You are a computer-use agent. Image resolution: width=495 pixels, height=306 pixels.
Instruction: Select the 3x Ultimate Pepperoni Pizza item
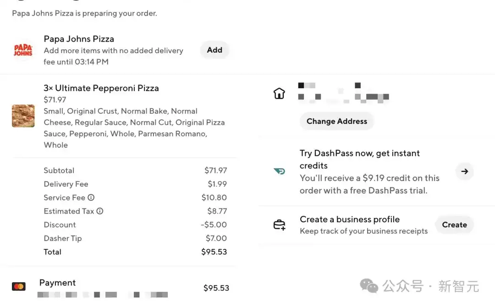point(101,88)
